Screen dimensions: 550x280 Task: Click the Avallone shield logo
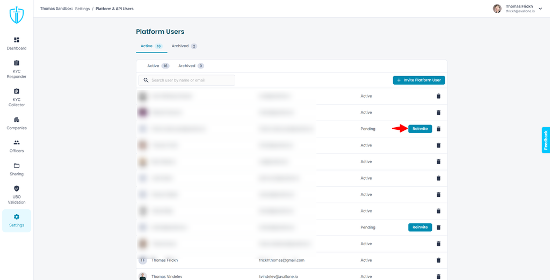(17, 16)
